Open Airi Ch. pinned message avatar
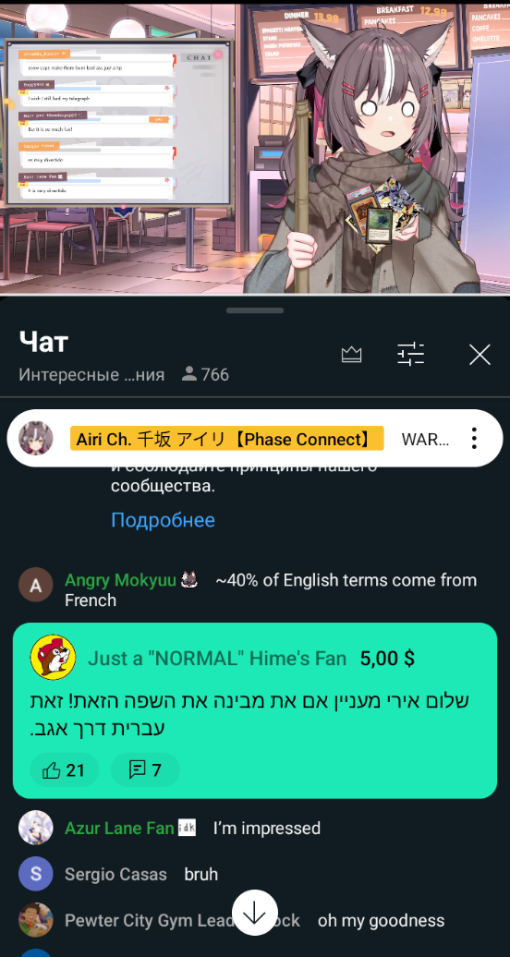Image resolution: width=510 pixels, height=957 pixels. coord(36,438)
